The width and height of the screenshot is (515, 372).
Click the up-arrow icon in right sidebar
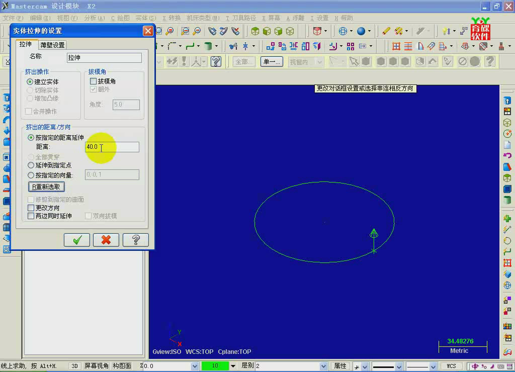coord(507,101)
